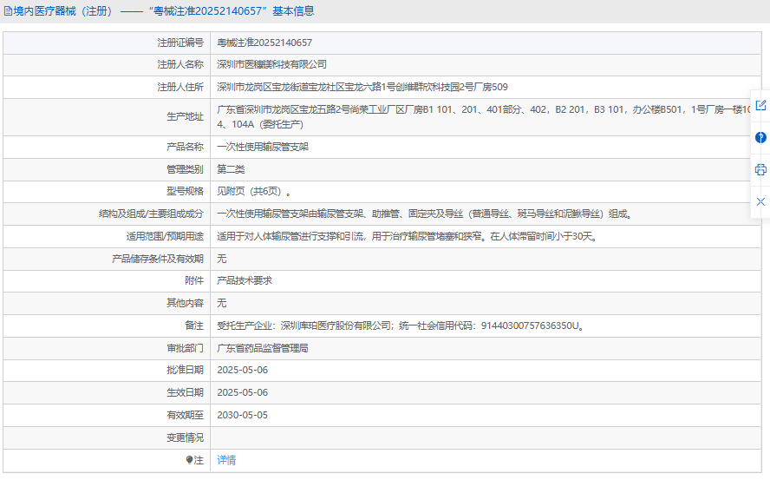Click the 备注 label cell
Screen dimensions: 770x480
[x=107, y=326]
